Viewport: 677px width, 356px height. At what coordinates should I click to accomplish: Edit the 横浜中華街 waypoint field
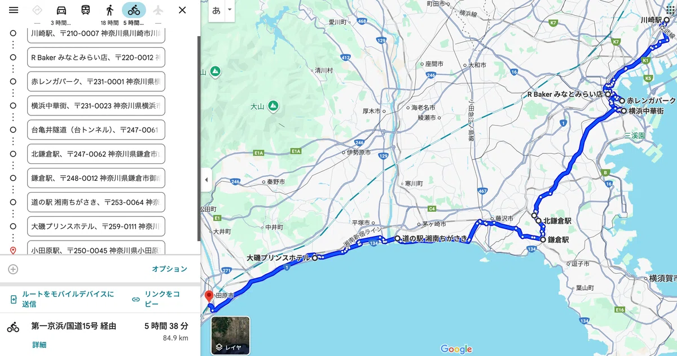(96, 105)
